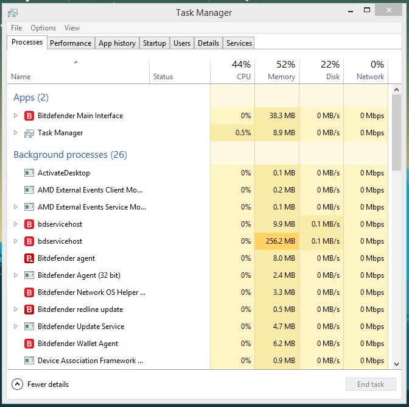Open the Options menu
Viewport: 409px width, 407px height.
43,28
